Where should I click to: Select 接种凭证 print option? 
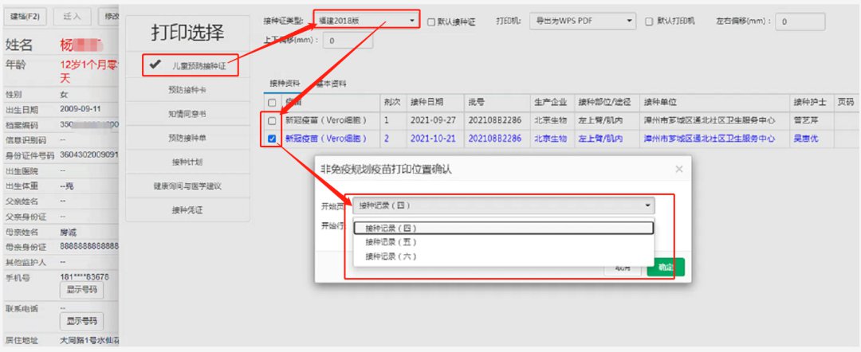(x=188, y=210)
